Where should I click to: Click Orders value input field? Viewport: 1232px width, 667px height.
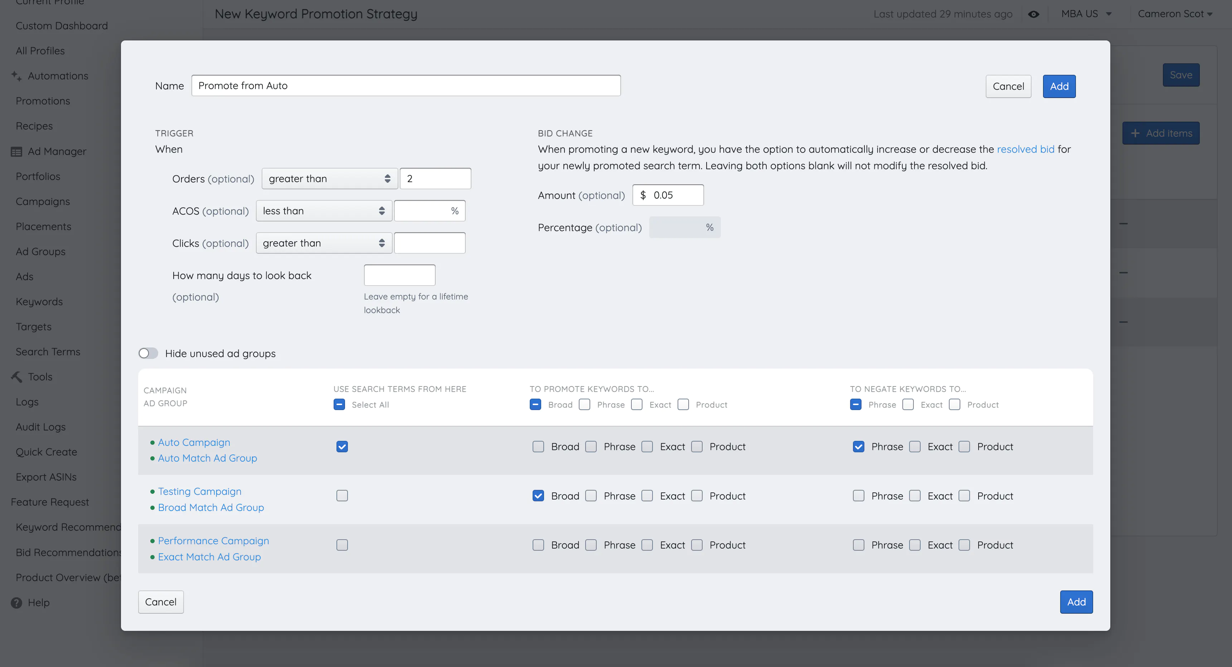[435, 179]
